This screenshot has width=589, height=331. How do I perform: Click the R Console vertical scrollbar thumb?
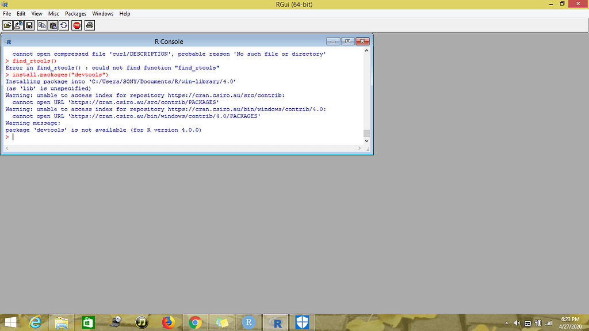coord(366,134)
